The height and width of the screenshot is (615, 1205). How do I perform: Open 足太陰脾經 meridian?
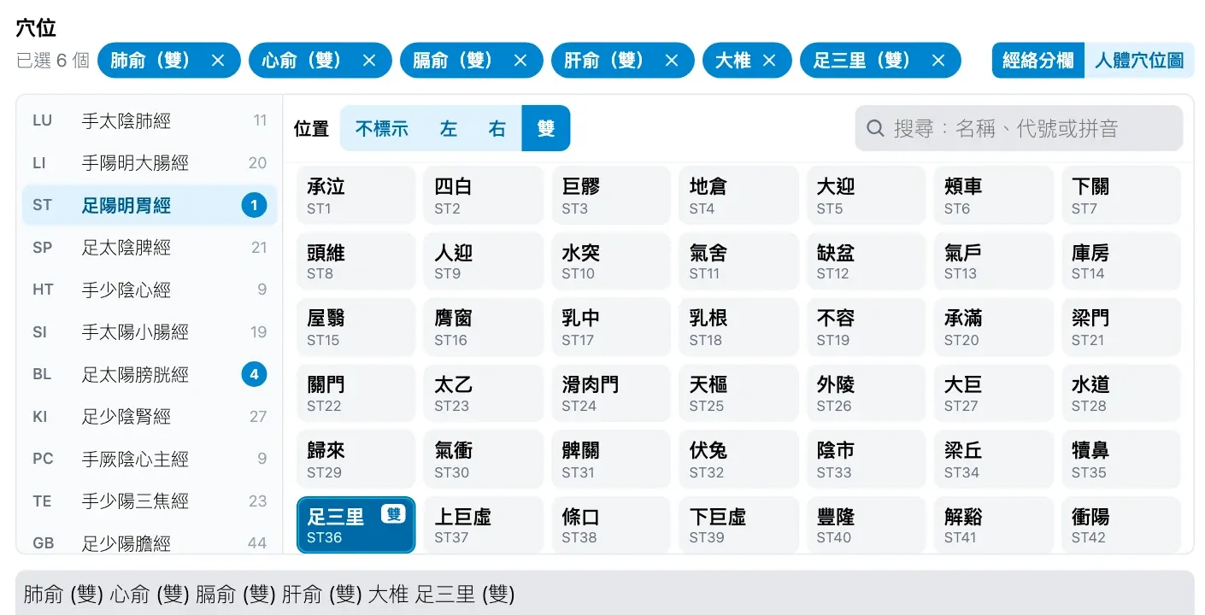150,248
